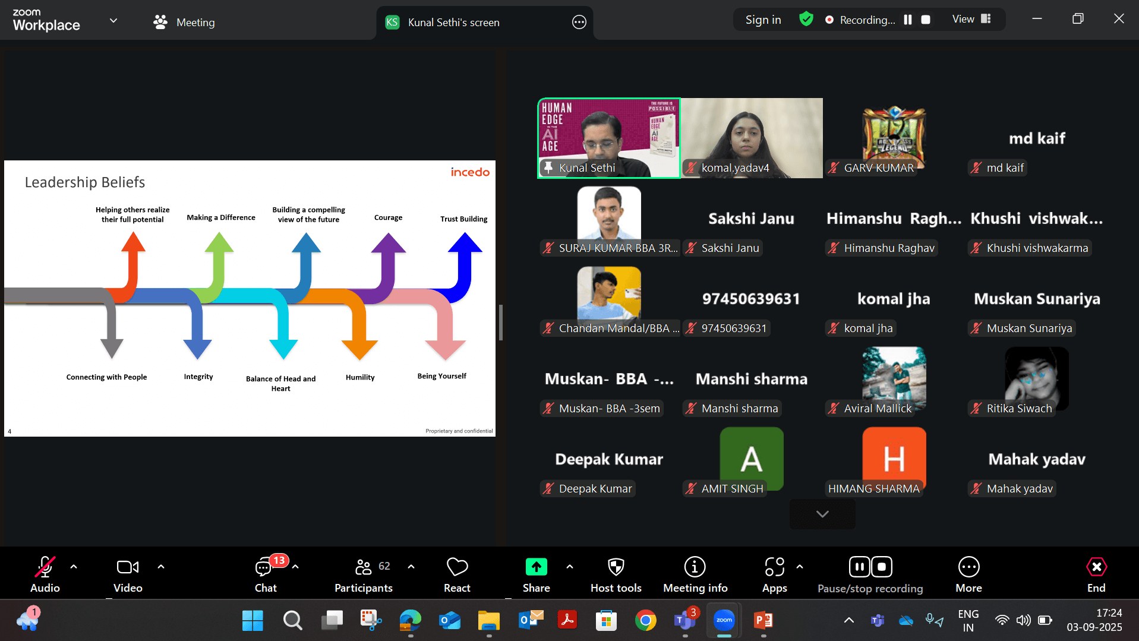Show more participants with down chevron
The image size is (1139, 641).
[x=822, y=514]
